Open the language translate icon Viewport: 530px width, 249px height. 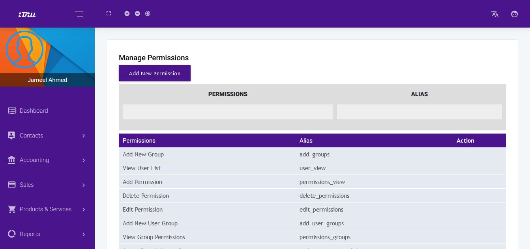point(495,14)
